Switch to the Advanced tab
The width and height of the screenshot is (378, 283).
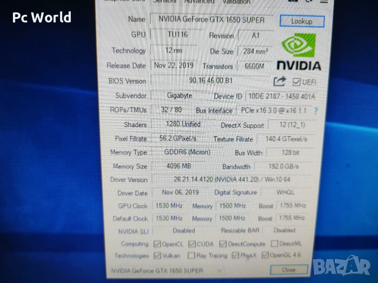200,2
